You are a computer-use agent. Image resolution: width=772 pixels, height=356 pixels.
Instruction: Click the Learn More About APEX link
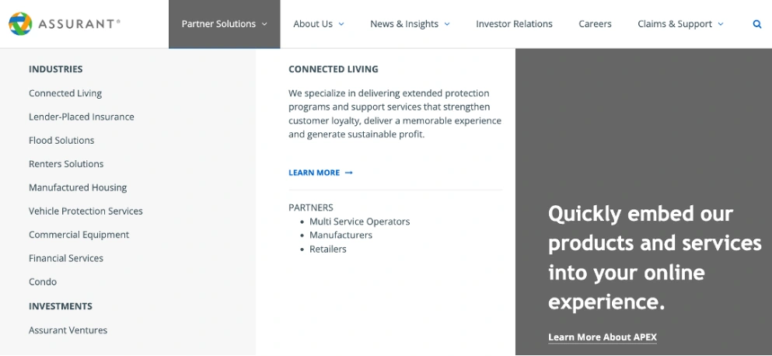[603, 337]
